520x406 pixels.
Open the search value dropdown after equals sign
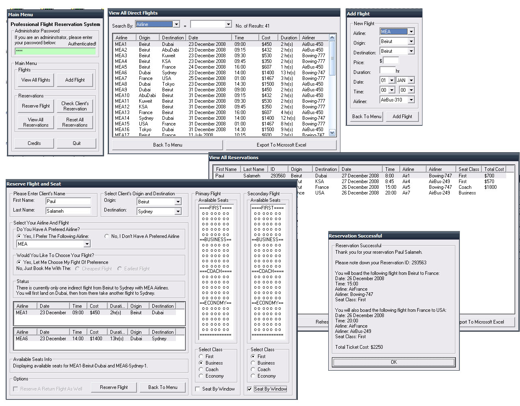[x=228, y=24]
